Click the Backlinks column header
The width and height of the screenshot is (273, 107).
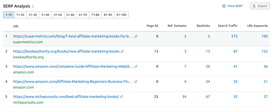click(x=203, y=26)
